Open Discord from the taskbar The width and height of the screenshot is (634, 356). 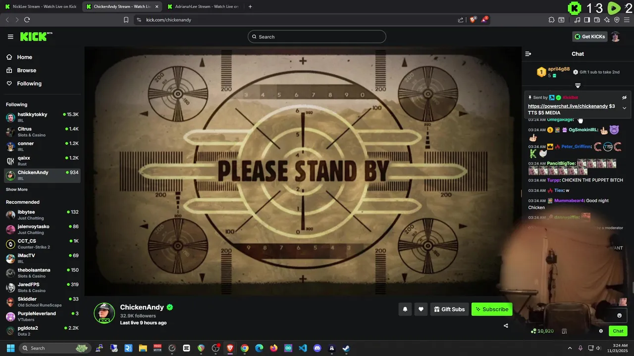coord(317,348)
